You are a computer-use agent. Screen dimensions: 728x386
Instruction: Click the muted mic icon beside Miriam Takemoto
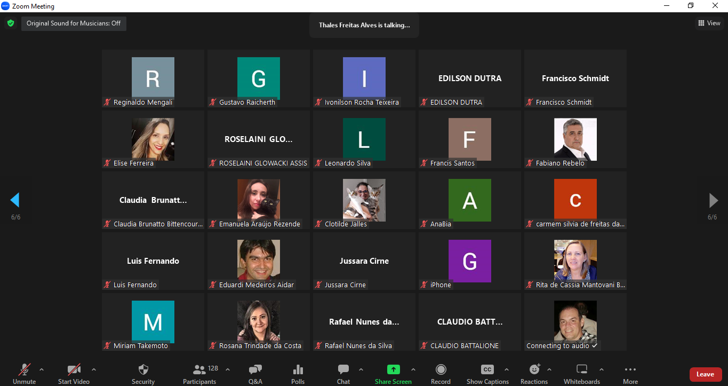(x=108, y=346)
